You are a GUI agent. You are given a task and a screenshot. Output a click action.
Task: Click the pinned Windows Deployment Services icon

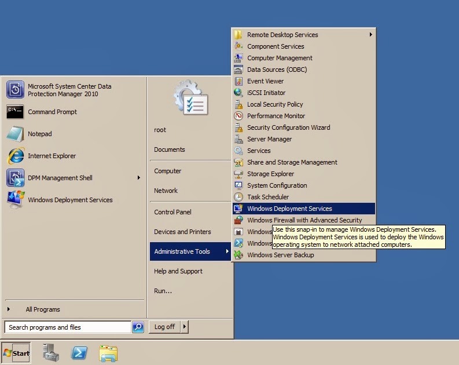click(16, 199)
